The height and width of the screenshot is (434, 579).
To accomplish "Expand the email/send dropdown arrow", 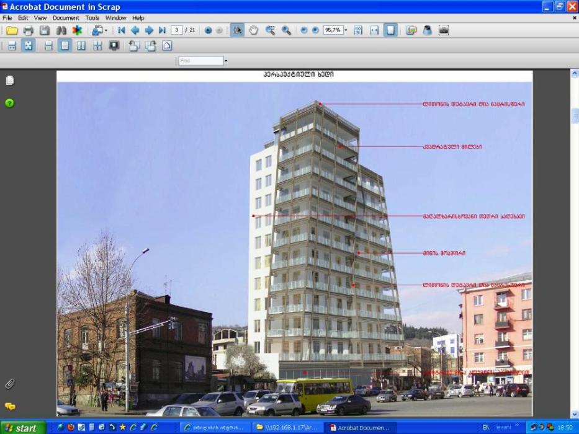I will pyautogui.click(x=105, y=30).
